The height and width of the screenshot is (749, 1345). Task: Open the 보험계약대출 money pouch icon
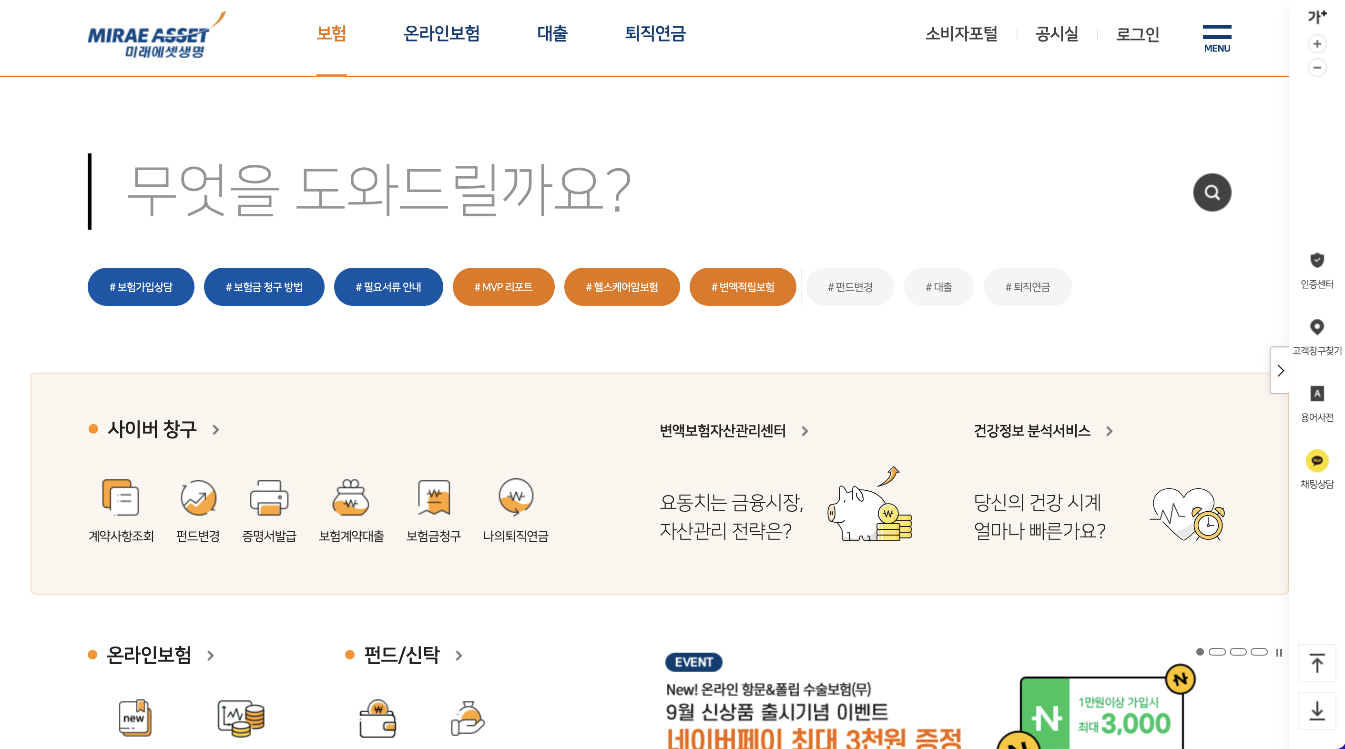click(351, 497)
